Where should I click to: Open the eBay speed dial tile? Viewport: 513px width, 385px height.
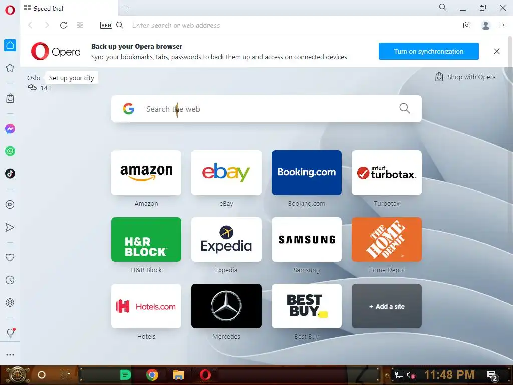[226, 172]
